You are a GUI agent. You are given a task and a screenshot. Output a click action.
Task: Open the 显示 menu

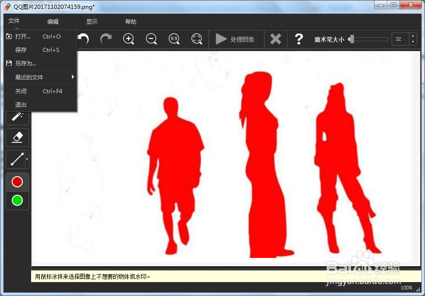tap(92, 22)
